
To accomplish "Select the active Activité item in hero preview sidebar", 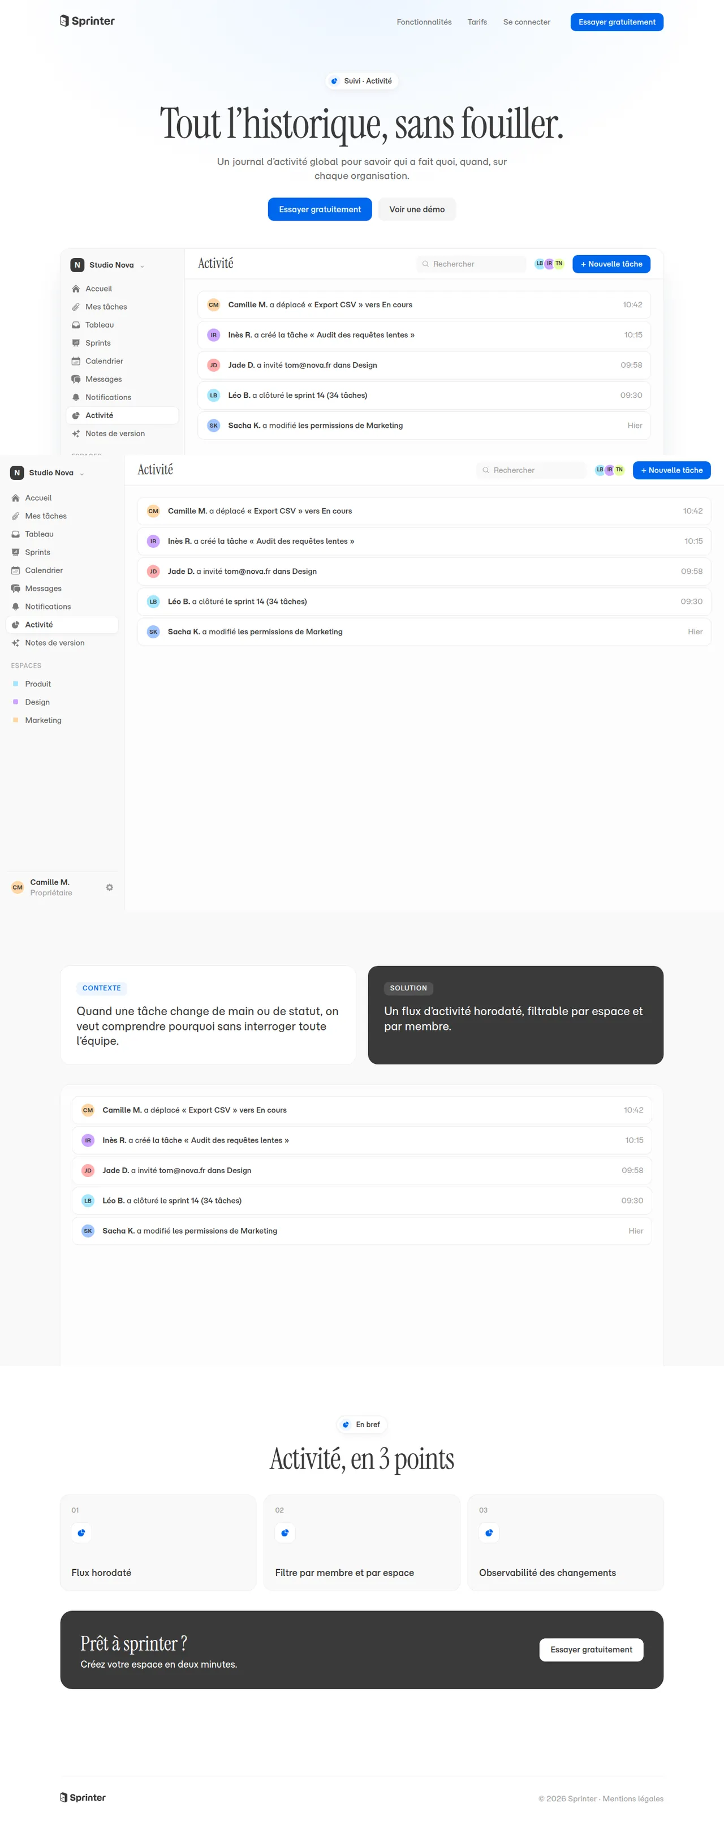I will click(x=122, y=416).
